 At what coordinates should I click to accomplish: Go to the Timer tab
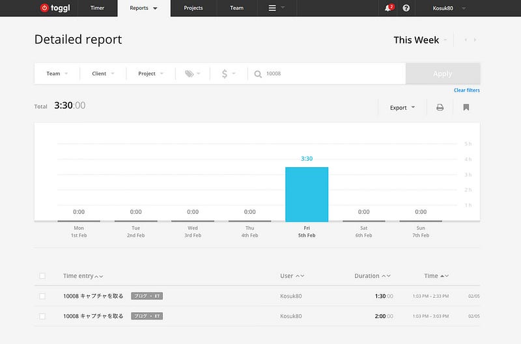coord(97,8)
